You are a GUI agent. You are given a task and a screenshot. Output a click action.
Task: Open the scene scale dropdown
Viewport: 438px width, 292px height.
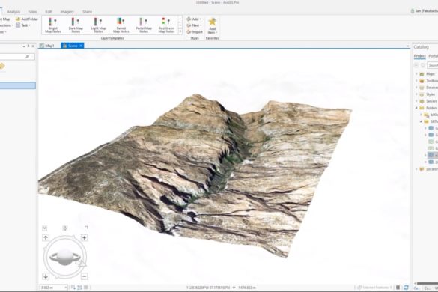click(x=66, y=288)
